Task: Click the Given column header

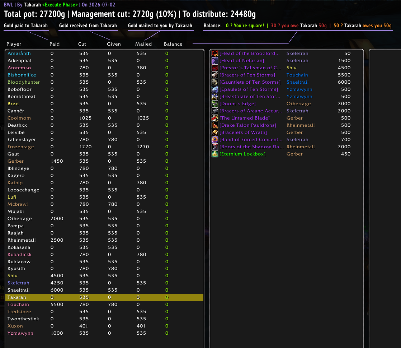Action: (x=114, y=44)
